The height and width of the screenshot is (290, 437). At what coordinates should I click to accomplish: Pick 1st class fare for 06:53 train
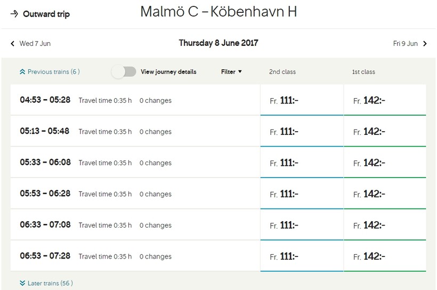point(385,256)
